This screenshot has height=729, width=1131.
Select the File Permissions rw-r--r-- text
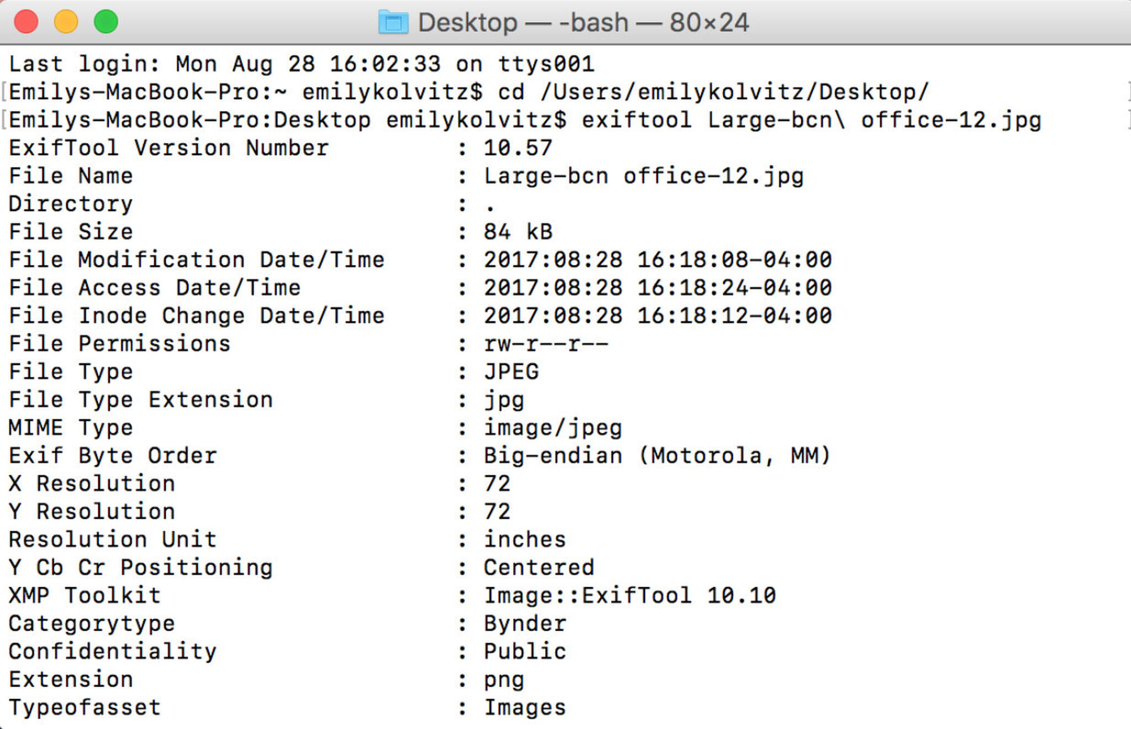544,343
